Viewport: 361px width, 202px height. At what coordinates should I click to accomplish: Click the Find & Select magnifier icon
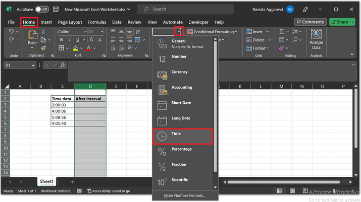point(295,40)
